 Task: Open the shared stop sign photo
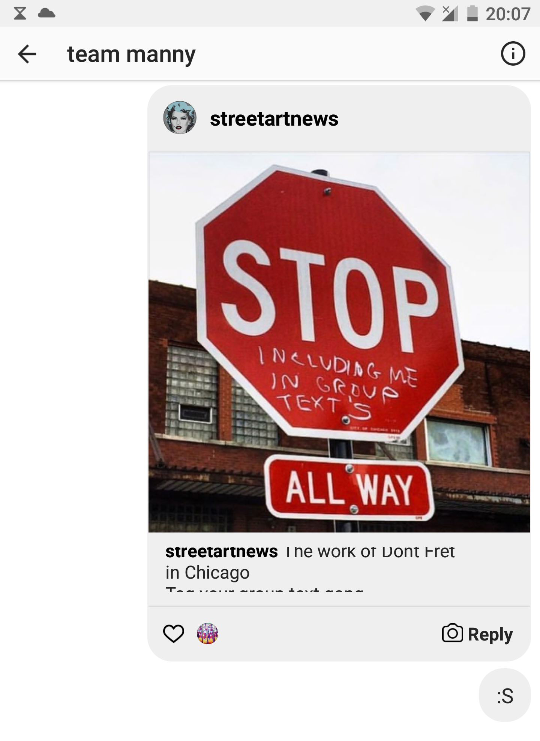339,342
